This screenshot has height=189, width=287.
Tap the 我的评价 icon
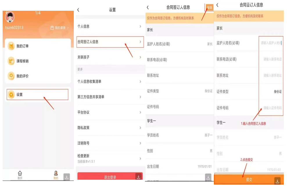[x=11, y=76]
